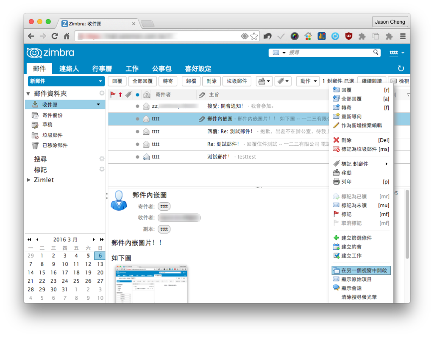Click sender avatar in reading pane
The width and height of the screenshot is (434, 337).
click(x=119, y=201)
